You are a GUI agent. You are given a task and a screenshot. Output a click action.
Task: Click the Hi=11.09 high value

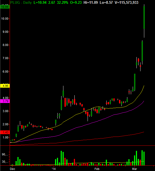point(91,2)
